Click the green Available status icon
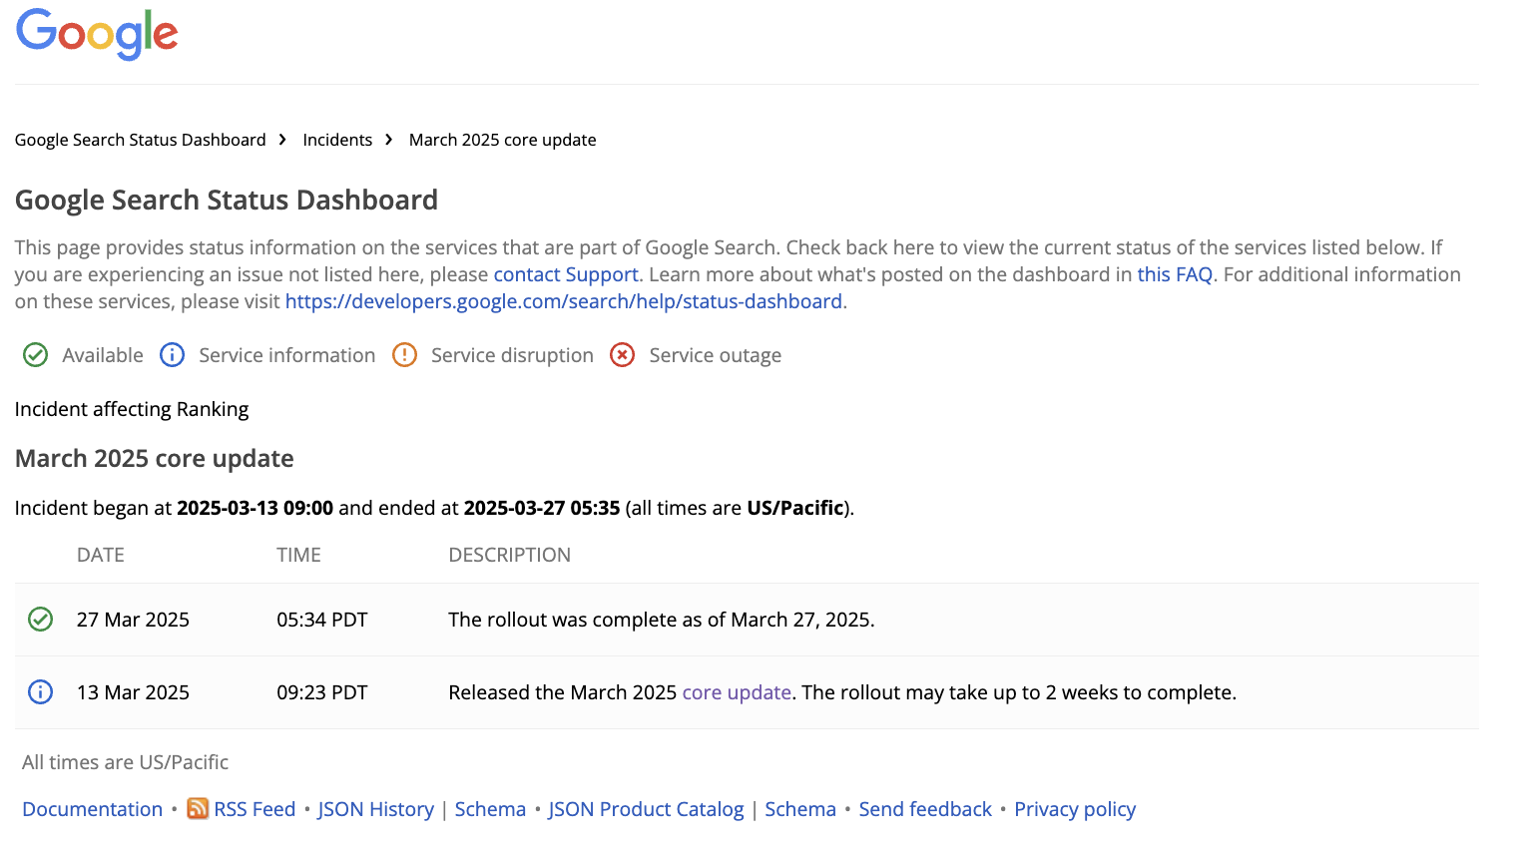Image resolution: width=1535 pixels, height=856 pixels. tap(35, 354)
